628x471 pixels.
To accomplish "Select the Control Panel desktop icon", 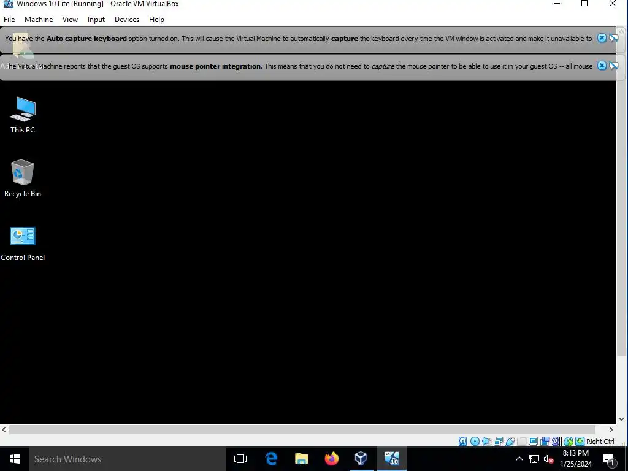I will [x=23, y=243].
